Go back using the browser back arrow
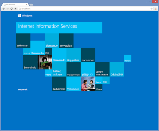 pos(4,9)
